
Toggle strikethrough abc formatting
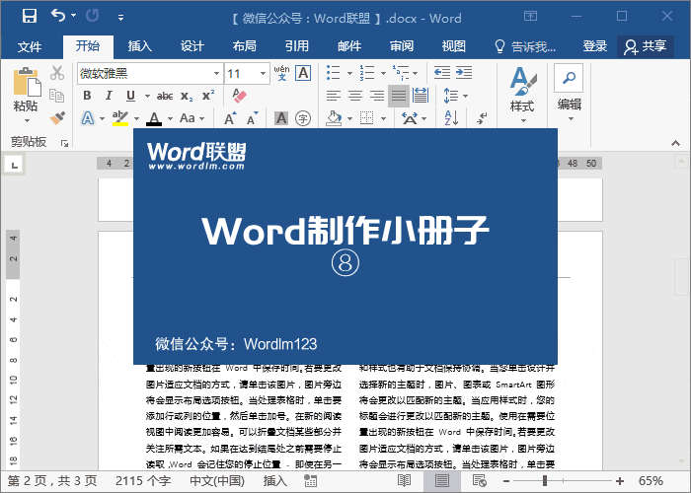point(165,96)
